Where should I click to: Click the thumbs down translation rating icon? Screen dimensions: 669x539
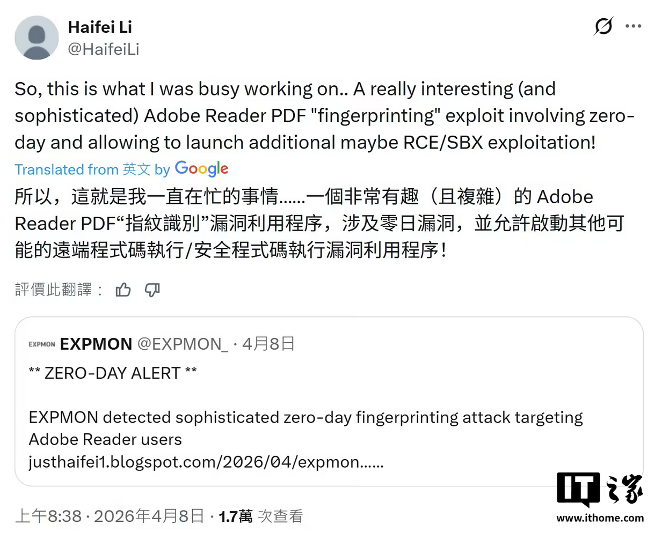[152, 290]
